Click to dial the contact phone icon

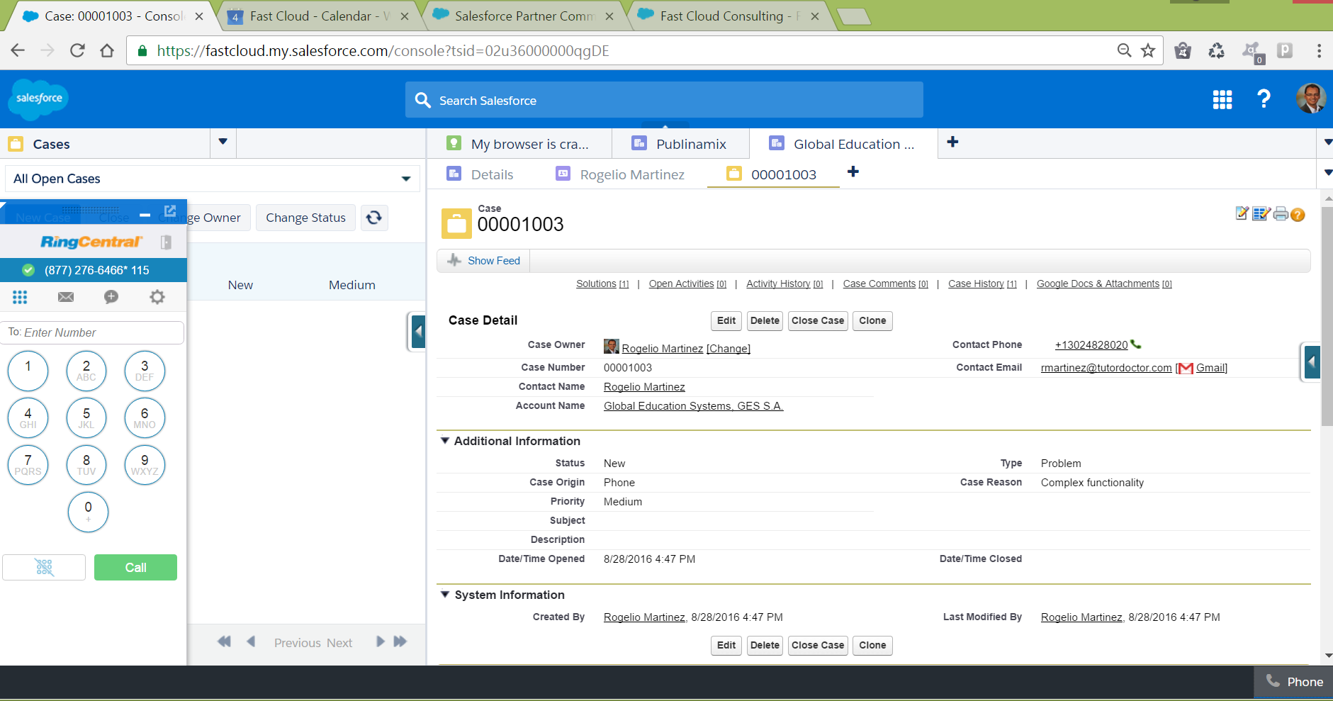(x=1136, y=344)
